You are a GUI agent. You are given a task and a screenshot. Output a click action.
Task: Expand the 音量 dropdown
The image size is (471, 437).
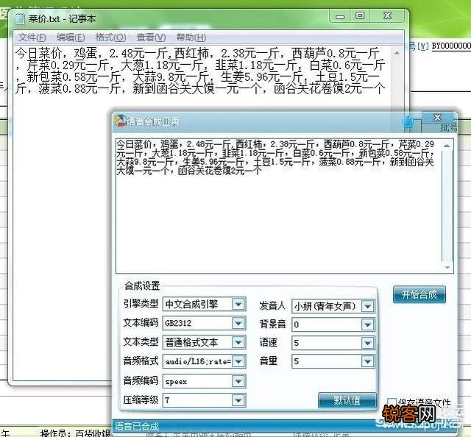(x=368, y=361)
